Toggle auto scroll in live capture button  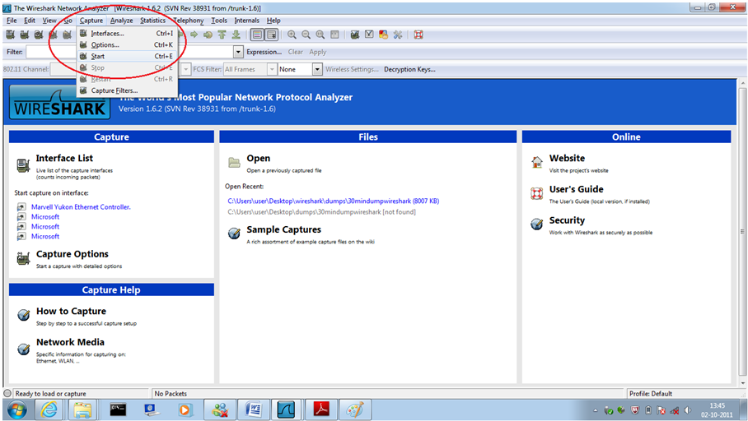point(271,35)
